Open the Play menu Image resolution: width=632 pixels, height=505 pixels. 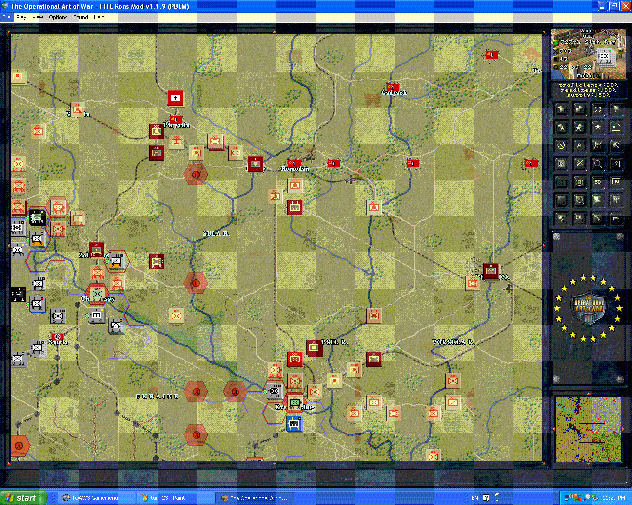21,17
